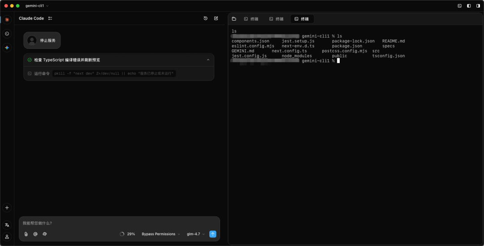Image resolution: width=484 pixels, height=246 pixels.
Task: Open the Bypass Permissions dropdown
Action: [161, 234]
